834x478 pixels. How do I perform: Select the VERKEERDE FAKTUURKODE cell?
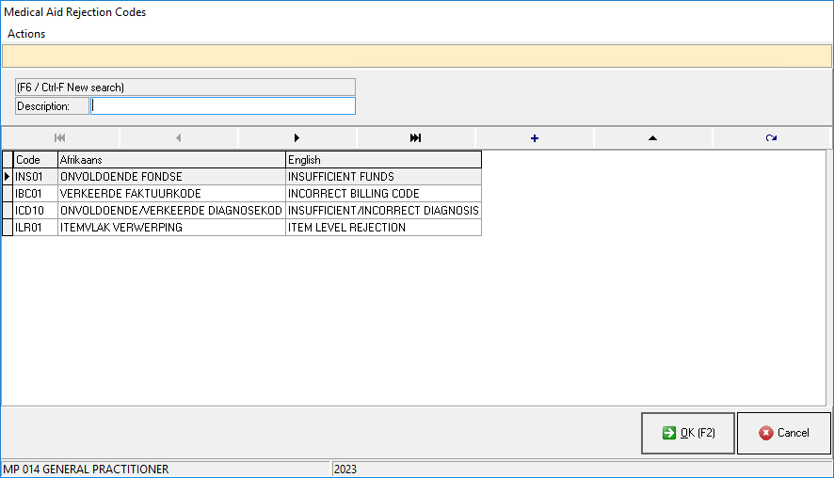tap(171, 194)
